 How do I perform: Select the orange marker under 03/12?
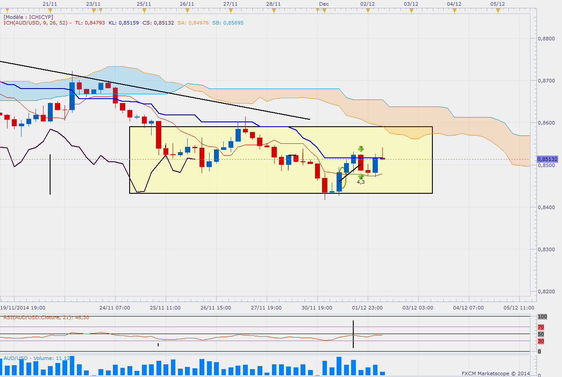click(410, 10)
